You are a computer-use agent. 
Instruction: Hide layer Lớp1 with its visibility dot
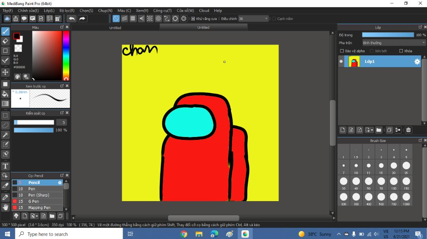point(341,62)
